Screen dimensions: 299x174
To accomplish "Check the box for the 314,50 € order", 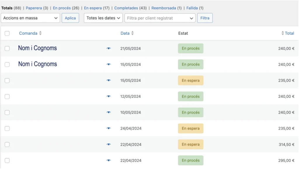I will [x=7, y=144].
